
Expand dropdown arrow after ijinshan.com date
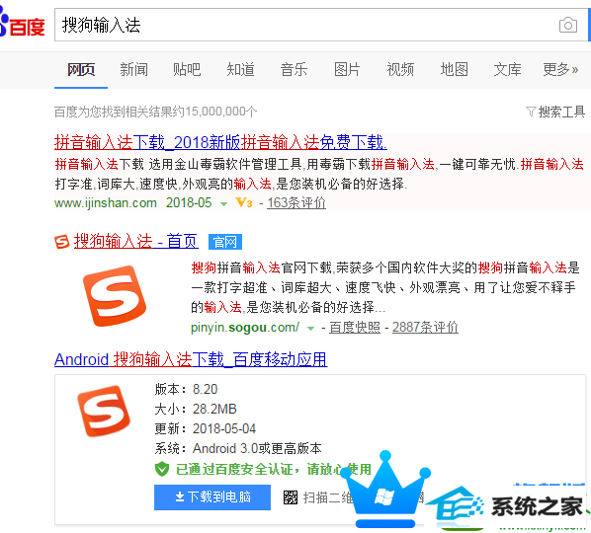click(223, 204)
